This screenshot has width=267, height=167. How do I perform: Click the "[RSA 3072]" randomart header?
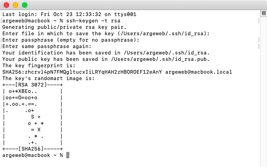point(31,85)
